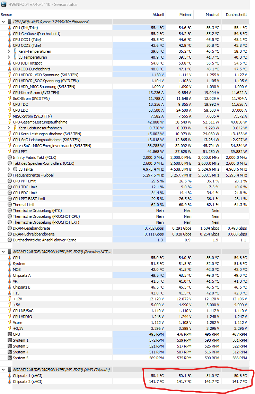Screen dimensions: 255x394
Task: Select CPU-SoC-Leistungsaufnahme (SVI3 TFN) row
Action: click(x=125, y=140)
